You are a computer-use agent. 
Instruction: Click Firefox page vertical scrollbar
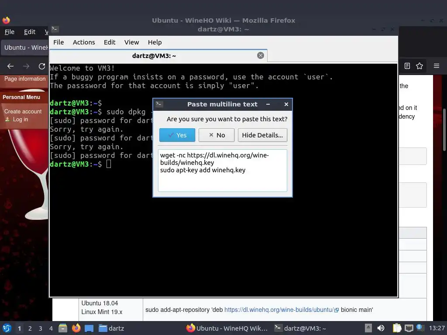coord(444,130)
